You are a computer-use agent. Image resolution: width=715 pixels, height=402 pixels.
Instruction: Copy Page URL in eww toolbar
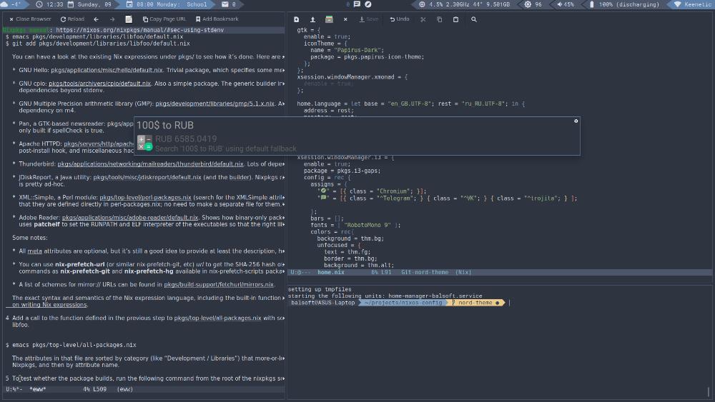tap(164, 19)
